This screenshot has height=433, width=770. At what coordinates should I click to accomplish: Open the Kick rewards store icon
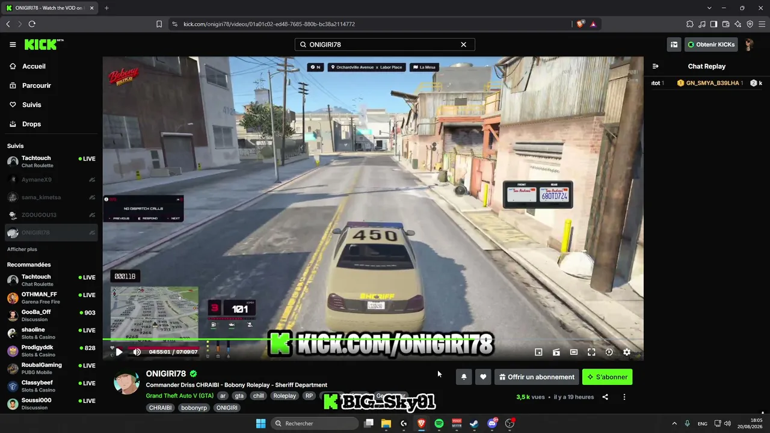[x=674, y=45]
